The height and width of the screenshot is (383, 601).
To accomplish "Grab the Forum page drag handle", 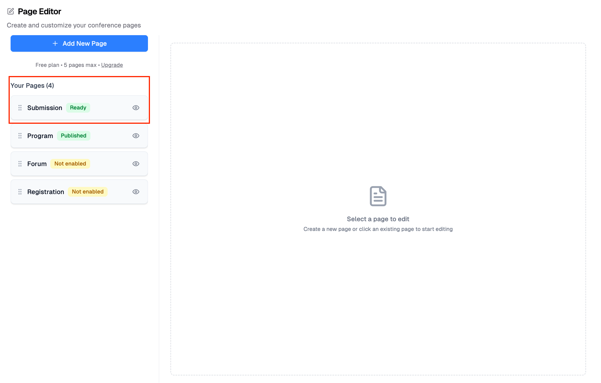I will (x=20, y=164).
